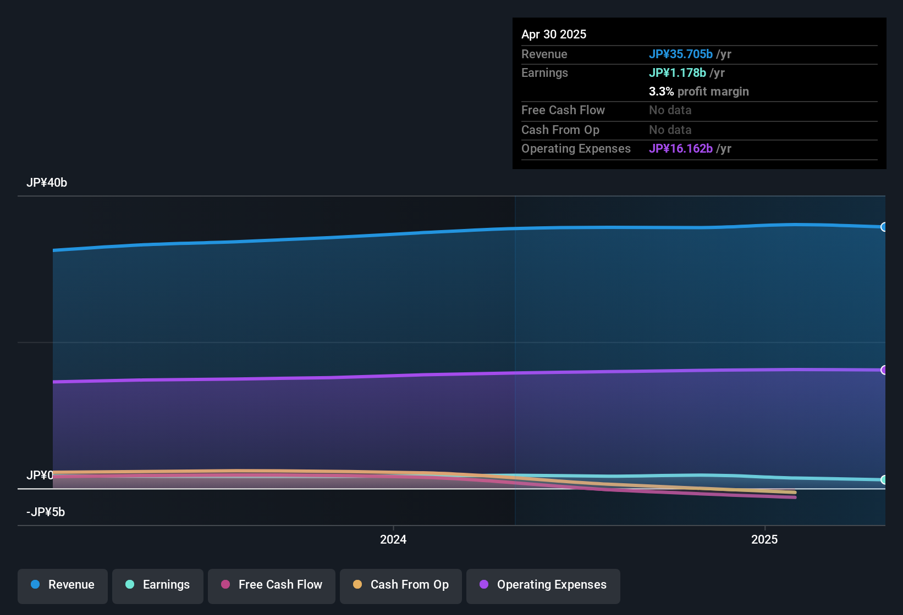The width and height of the screenshot is (903, 615).
Task: Toggle the Revenue legend series
Action: [x=63, y=585]
